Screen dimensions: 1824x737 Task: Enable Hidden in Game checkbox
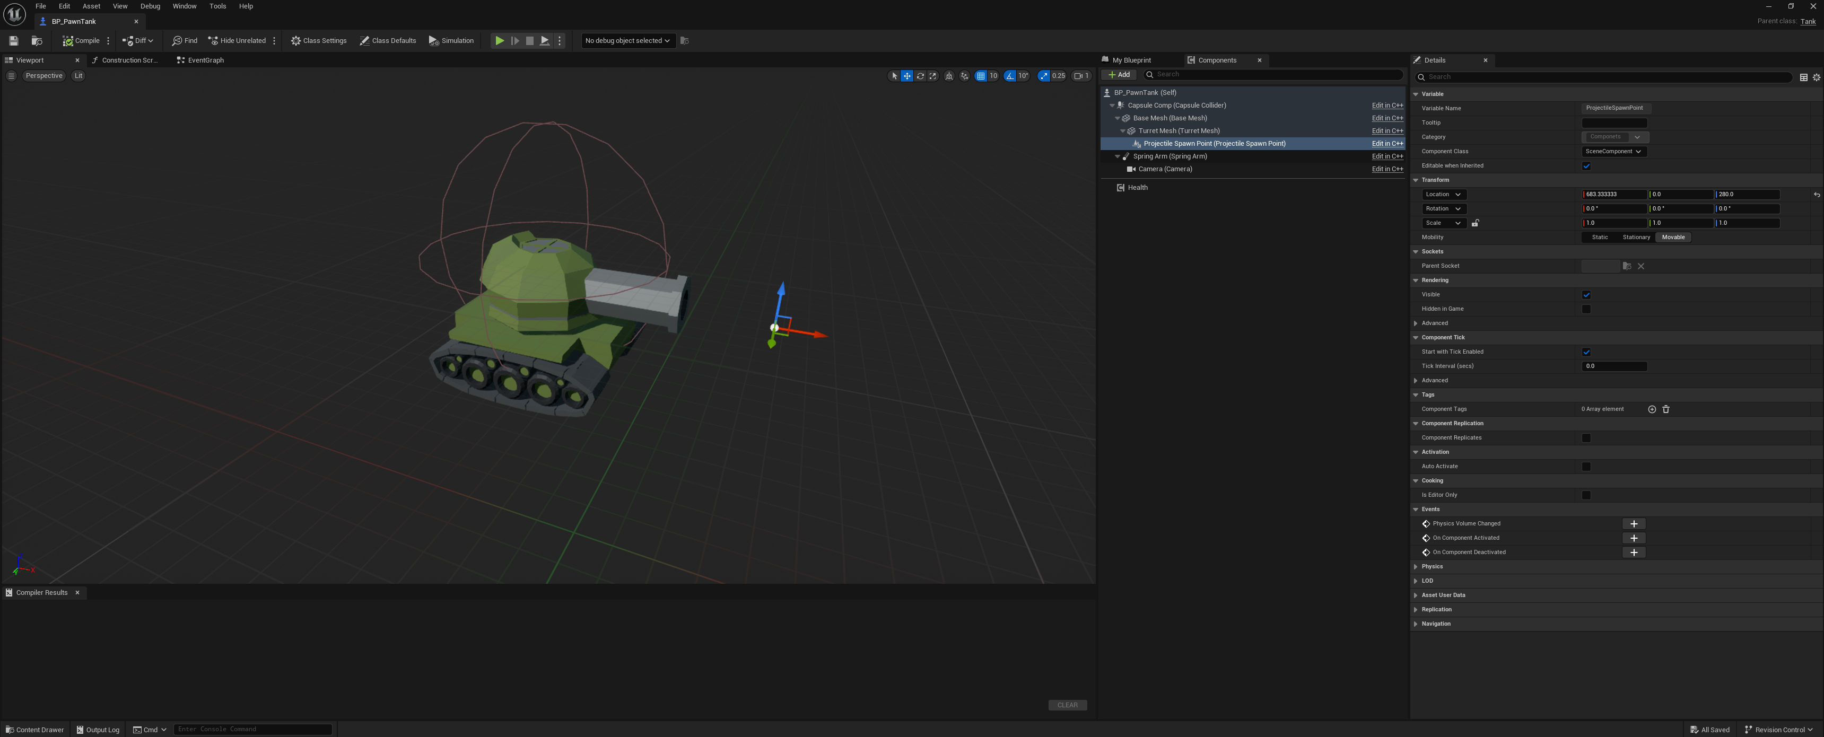click(x=1586, y=309)
